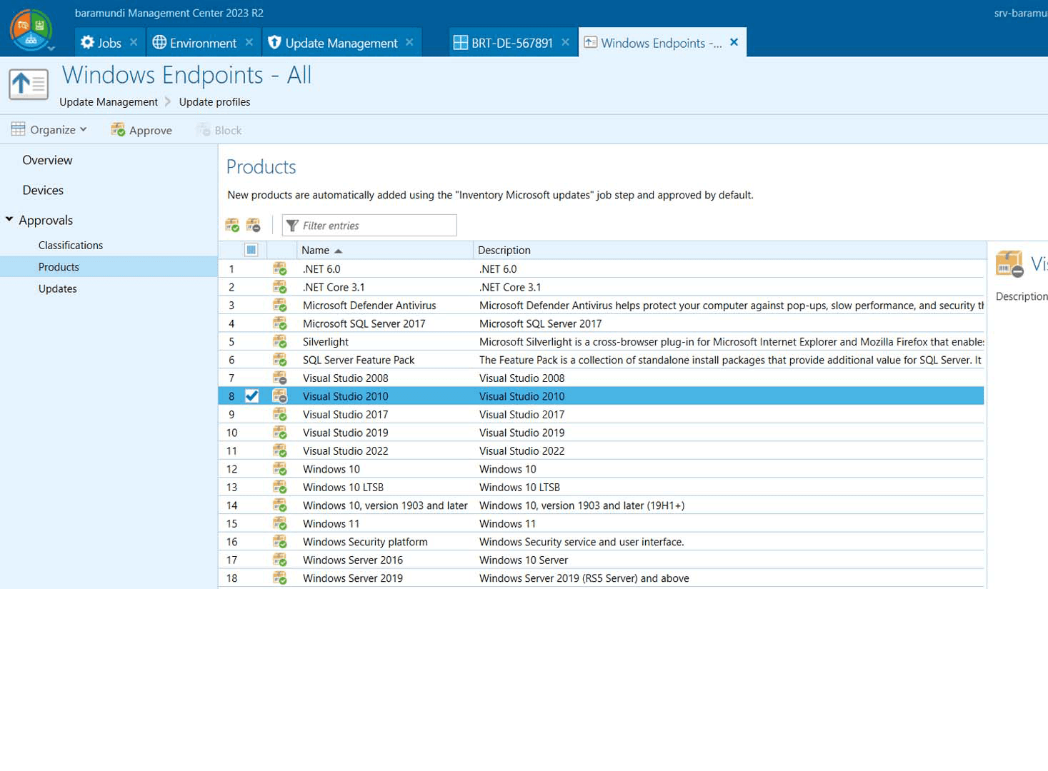Open Update Management breadcrumb link
The width and height of the screenshot is (1048, 771).
[x=109, y=102]
